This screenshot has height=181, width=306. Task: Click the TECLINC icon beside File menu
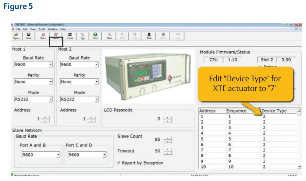(13, 29)
